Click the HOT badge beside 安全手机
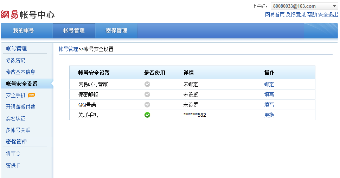 32,95
